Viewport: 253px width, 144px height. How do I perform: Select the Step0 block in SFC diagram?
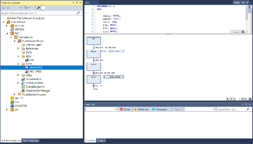click(x=94, y=54)
